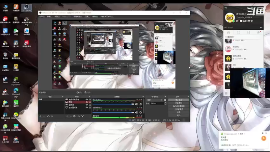Screen dimensions: 270x152
Task: Open Mic/Aux audio settings gear
Action: coord(141,104)
